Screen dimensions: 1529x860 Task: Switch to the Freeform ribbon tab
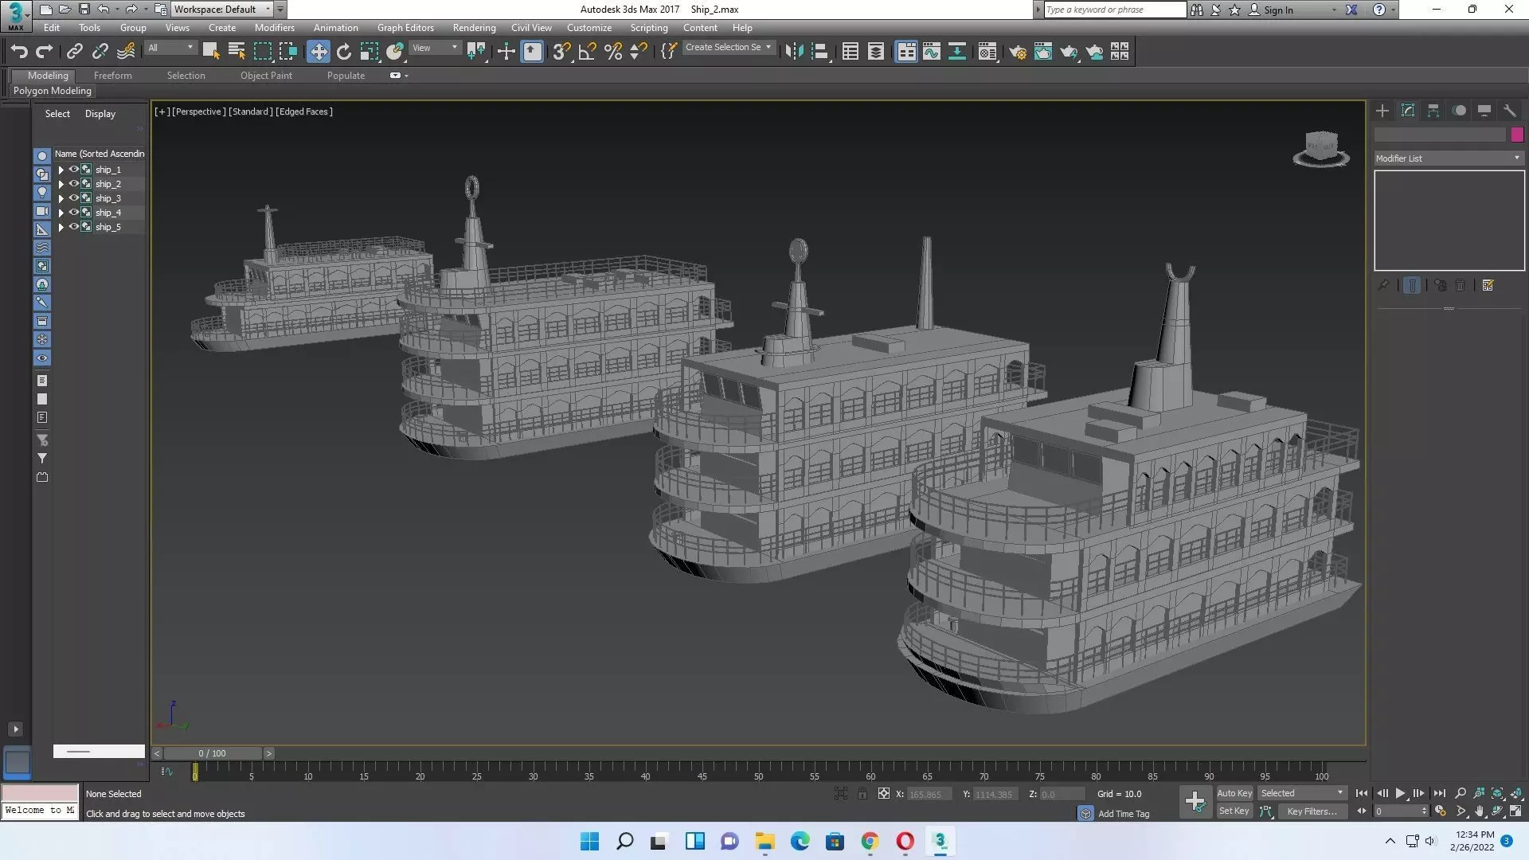(x=112, y=76)
